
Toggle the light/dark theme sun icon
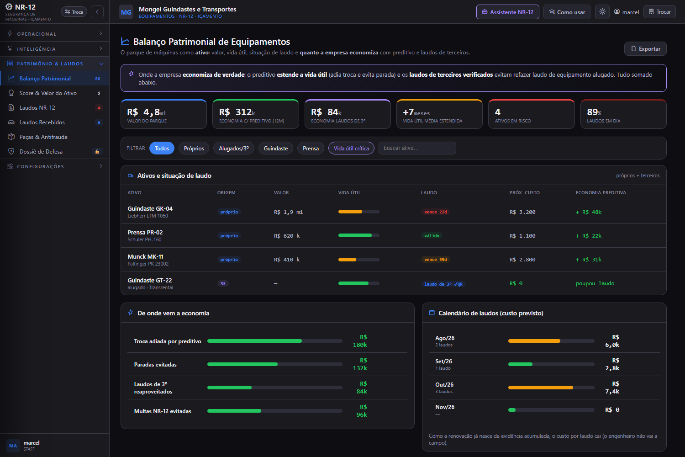(x=602, y=12)
